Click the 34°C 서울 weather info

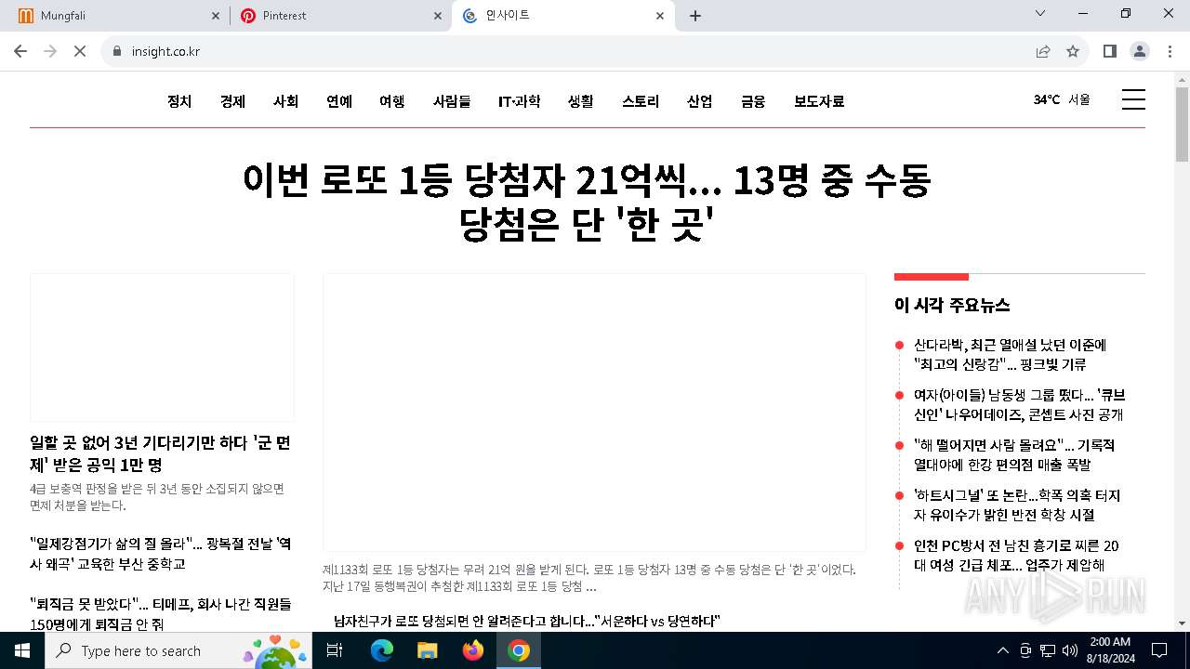pyautogui.click(x=1062, y=99)
